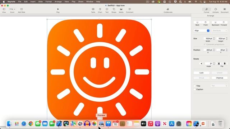Click the Group button
Viewport: 230px width, 129px height.
click(201, 78)
